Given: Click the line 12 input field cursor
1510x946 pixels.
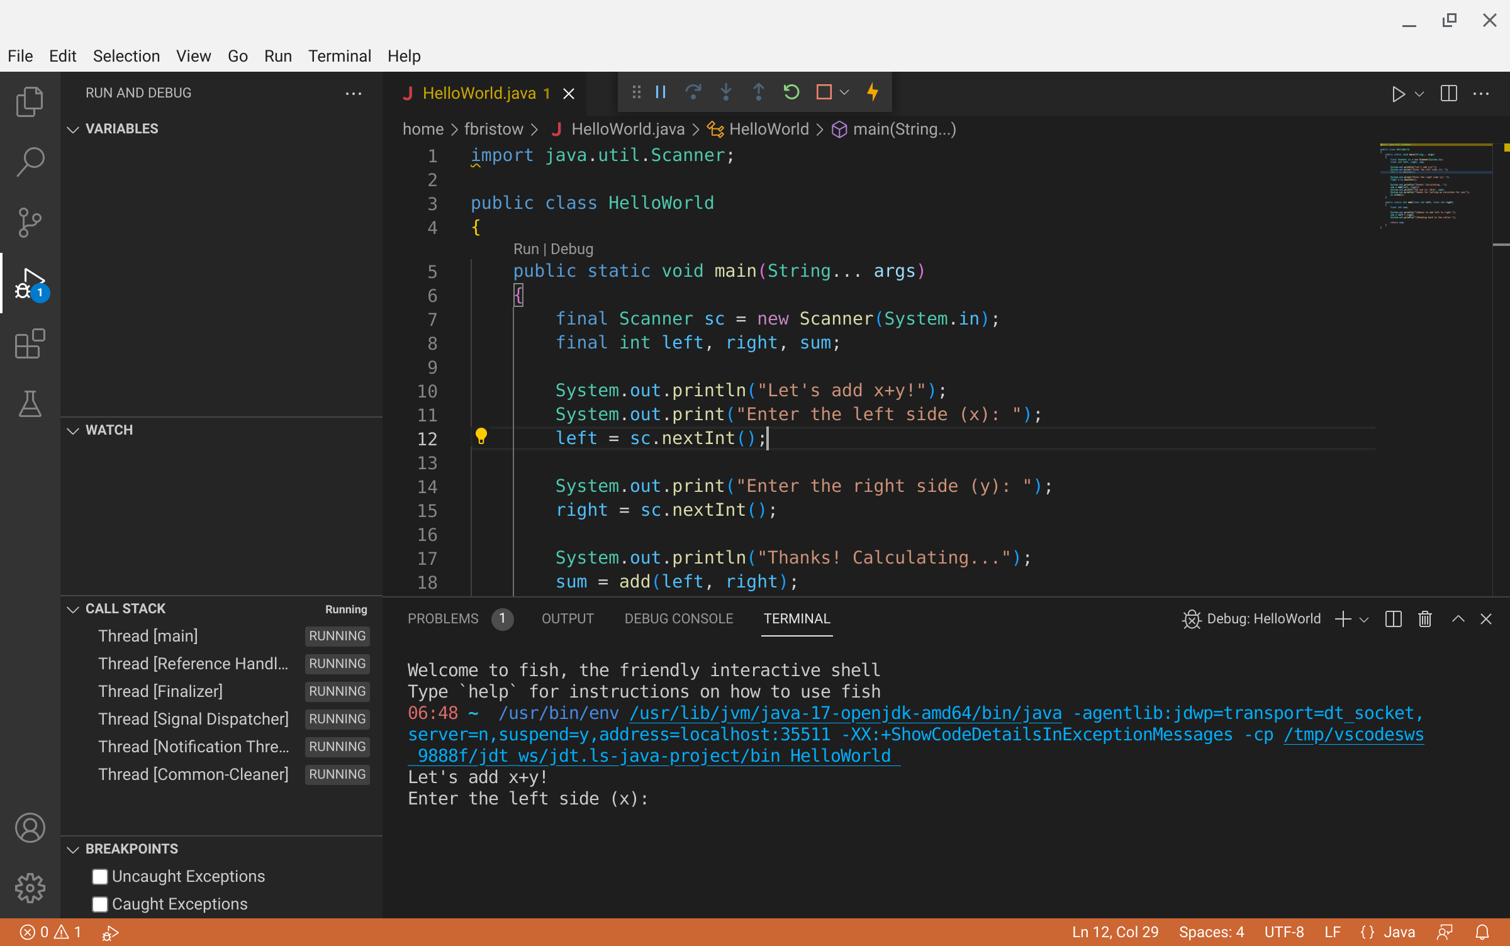Looking at the screenshot, I should point(766,438).
